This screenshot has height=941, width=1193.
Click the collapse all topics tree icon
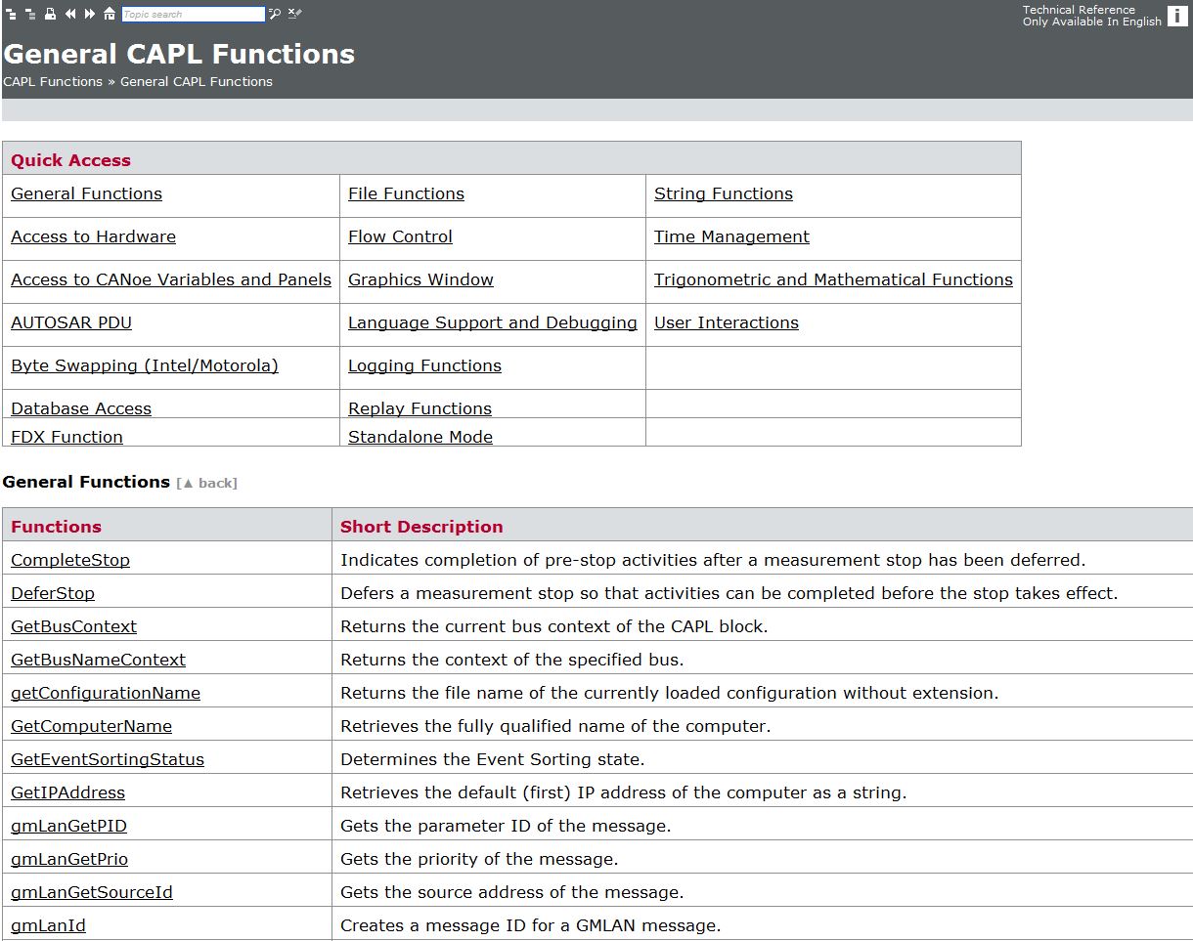(30, 14)
